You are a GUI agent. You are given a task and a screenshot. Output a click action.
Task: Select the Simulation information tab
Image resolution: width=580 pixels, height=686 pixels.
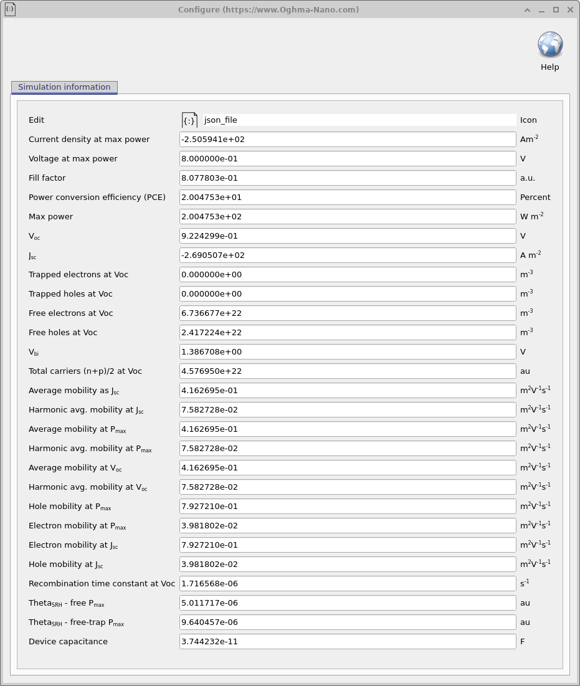[64, 87]
